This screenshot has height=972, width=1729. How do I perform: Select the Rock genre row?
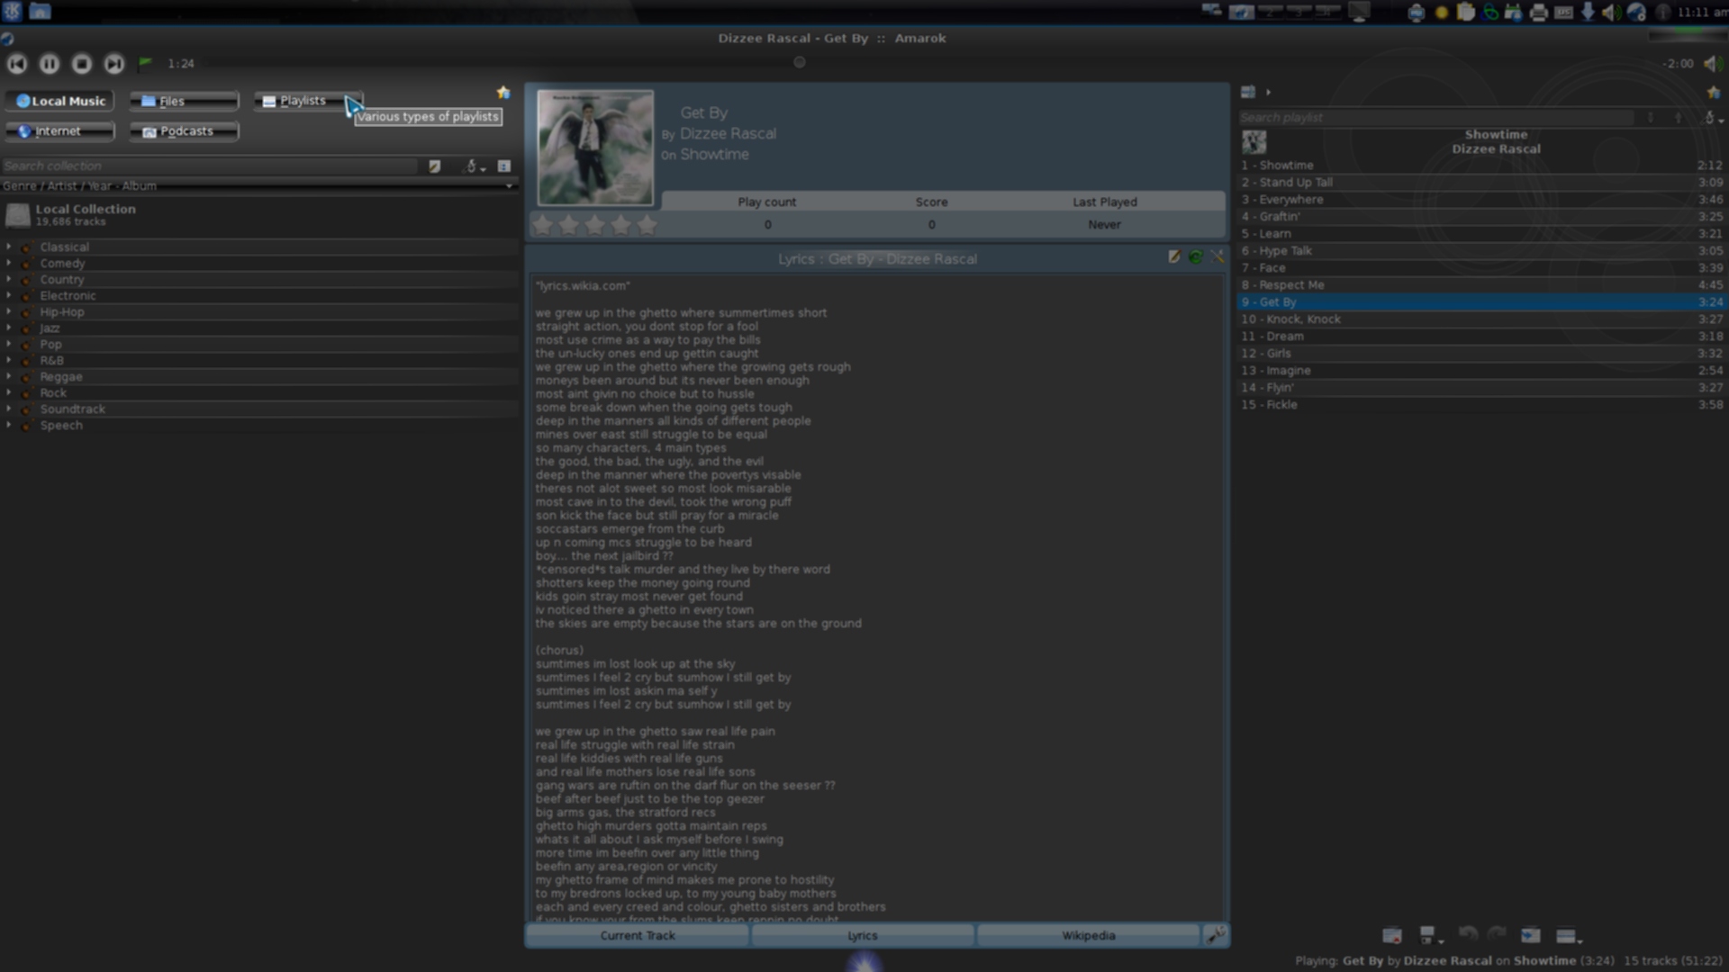point(261,393)
